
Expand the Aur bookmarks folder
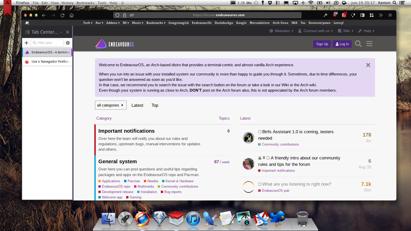tap(99, 23)
